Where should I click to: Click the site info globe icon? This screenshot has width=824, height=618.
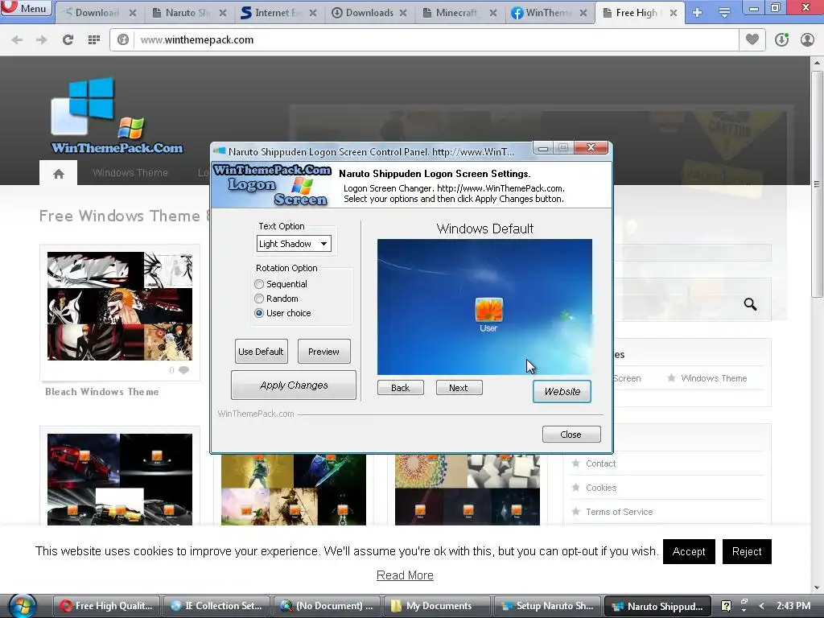pyautogui.click(x=123, y=40)
